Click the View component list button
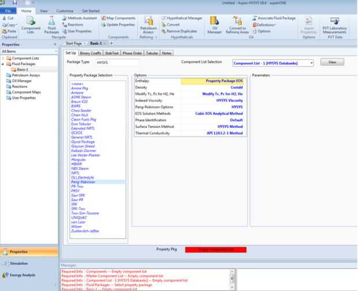 332,62
